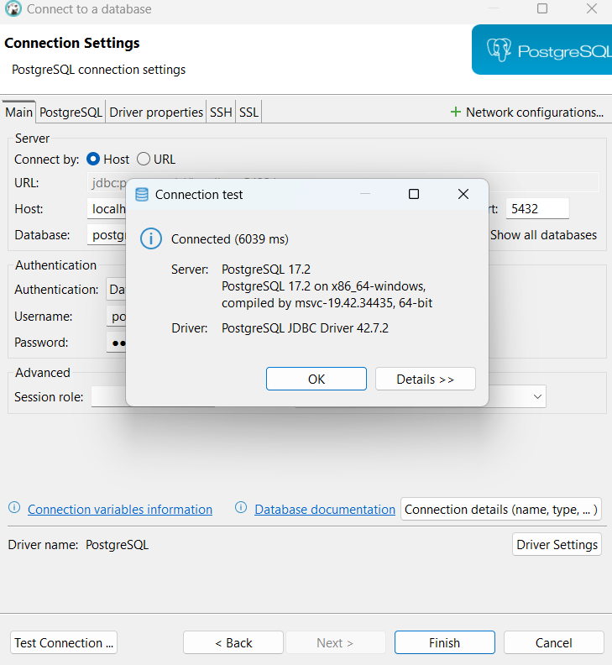This screenshot has height=665, width=612.
Task: Click the "Connection Settings" heading
Action: tap(72, 43)
